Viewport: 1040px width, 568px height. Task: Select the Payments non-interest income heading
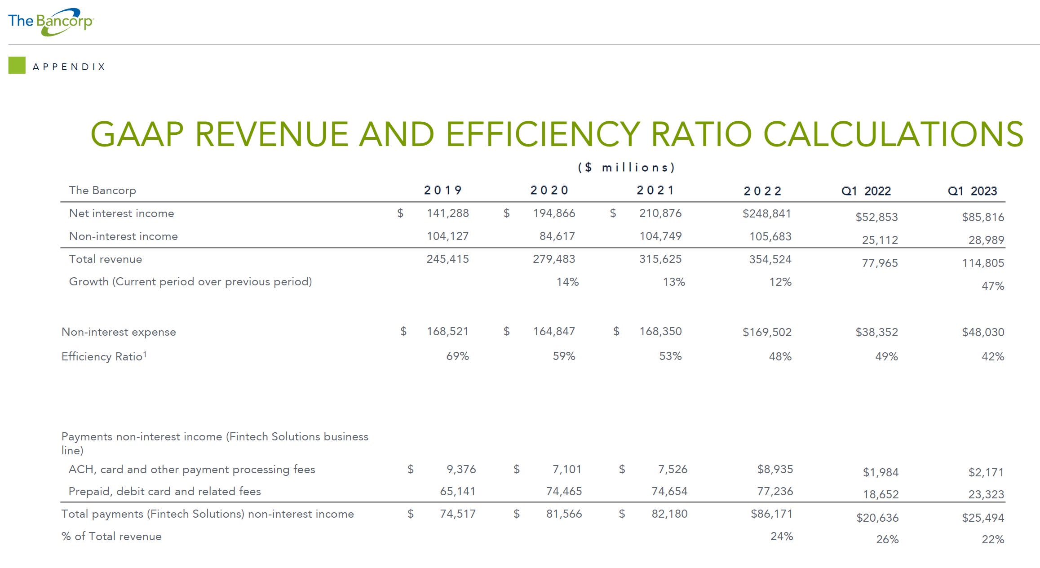(x=215, y=443)
